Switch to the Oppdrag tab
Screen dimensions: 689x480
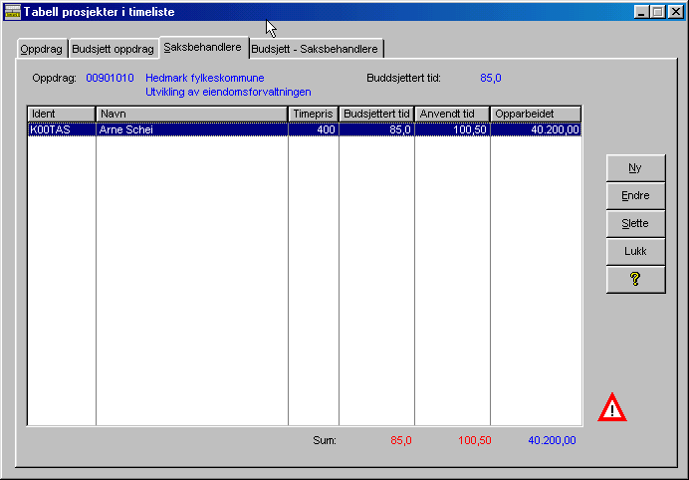[42, 49]
